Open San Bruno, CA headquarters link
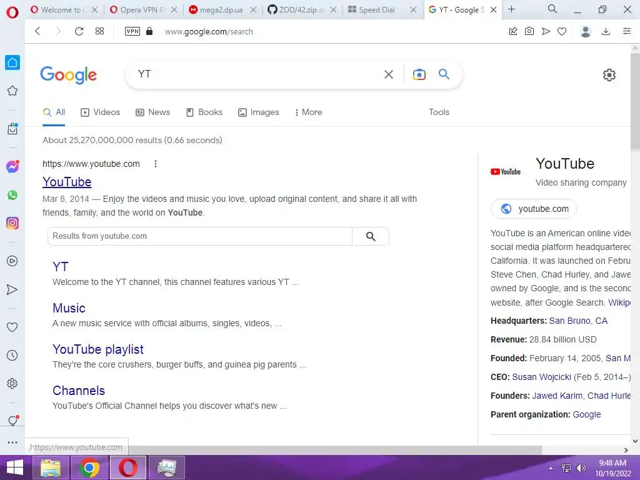 [578, 321]
